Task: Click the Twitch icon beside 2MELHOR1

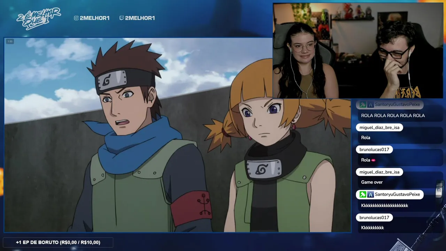Action: coord(122,18)
